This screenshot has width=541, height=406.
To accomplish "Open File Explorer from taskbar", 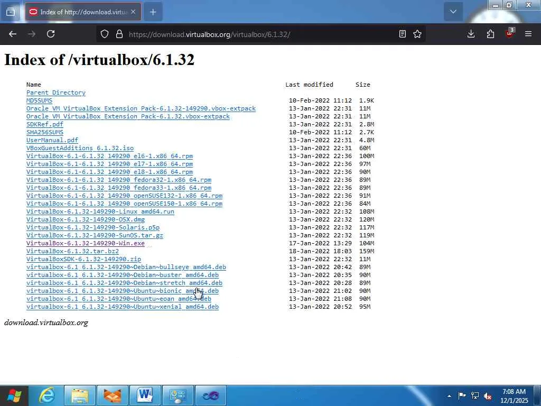I will pyautogui.click(x=80, y=395).
